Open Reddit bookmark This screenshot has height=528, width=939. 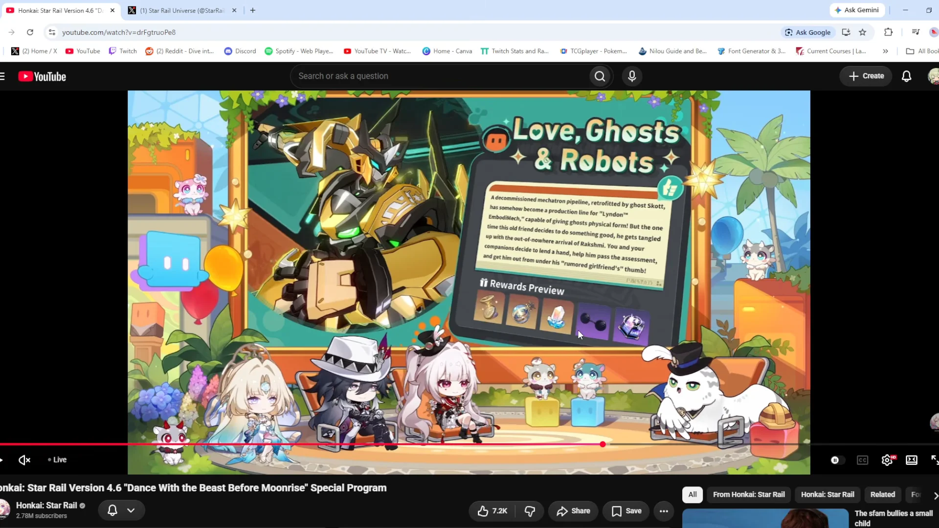tap(179, 51)
